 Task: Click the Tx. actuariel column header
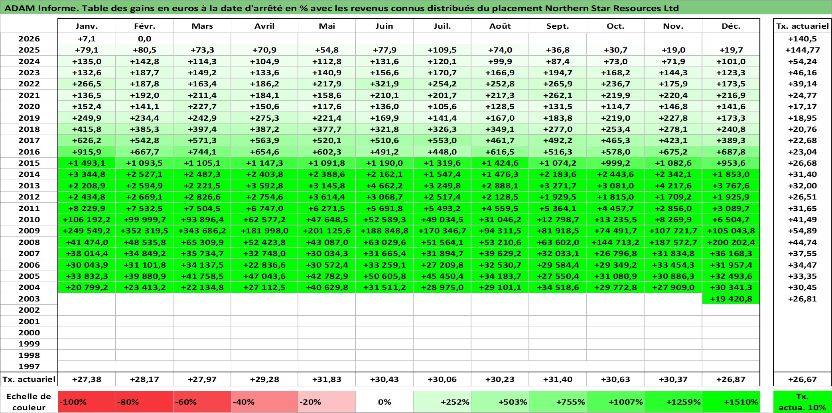point(802,26)
